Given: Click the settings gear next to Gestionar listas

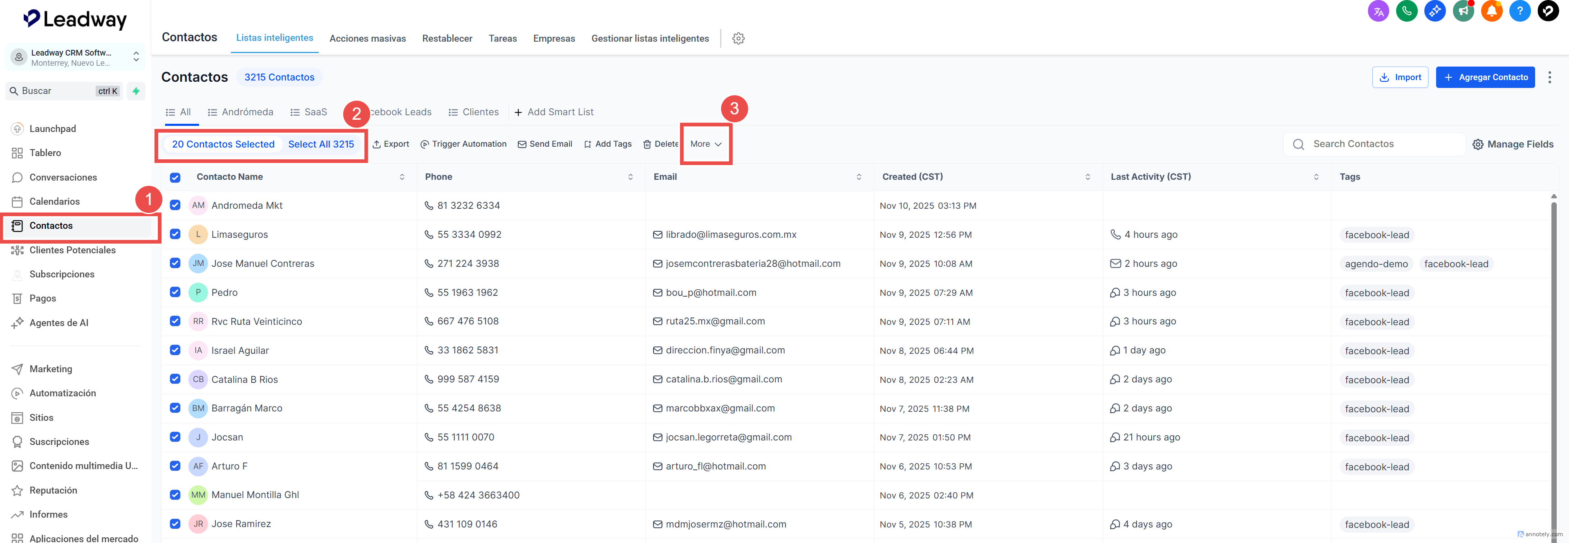Looking at the screenshot, I should click(738, 38).
